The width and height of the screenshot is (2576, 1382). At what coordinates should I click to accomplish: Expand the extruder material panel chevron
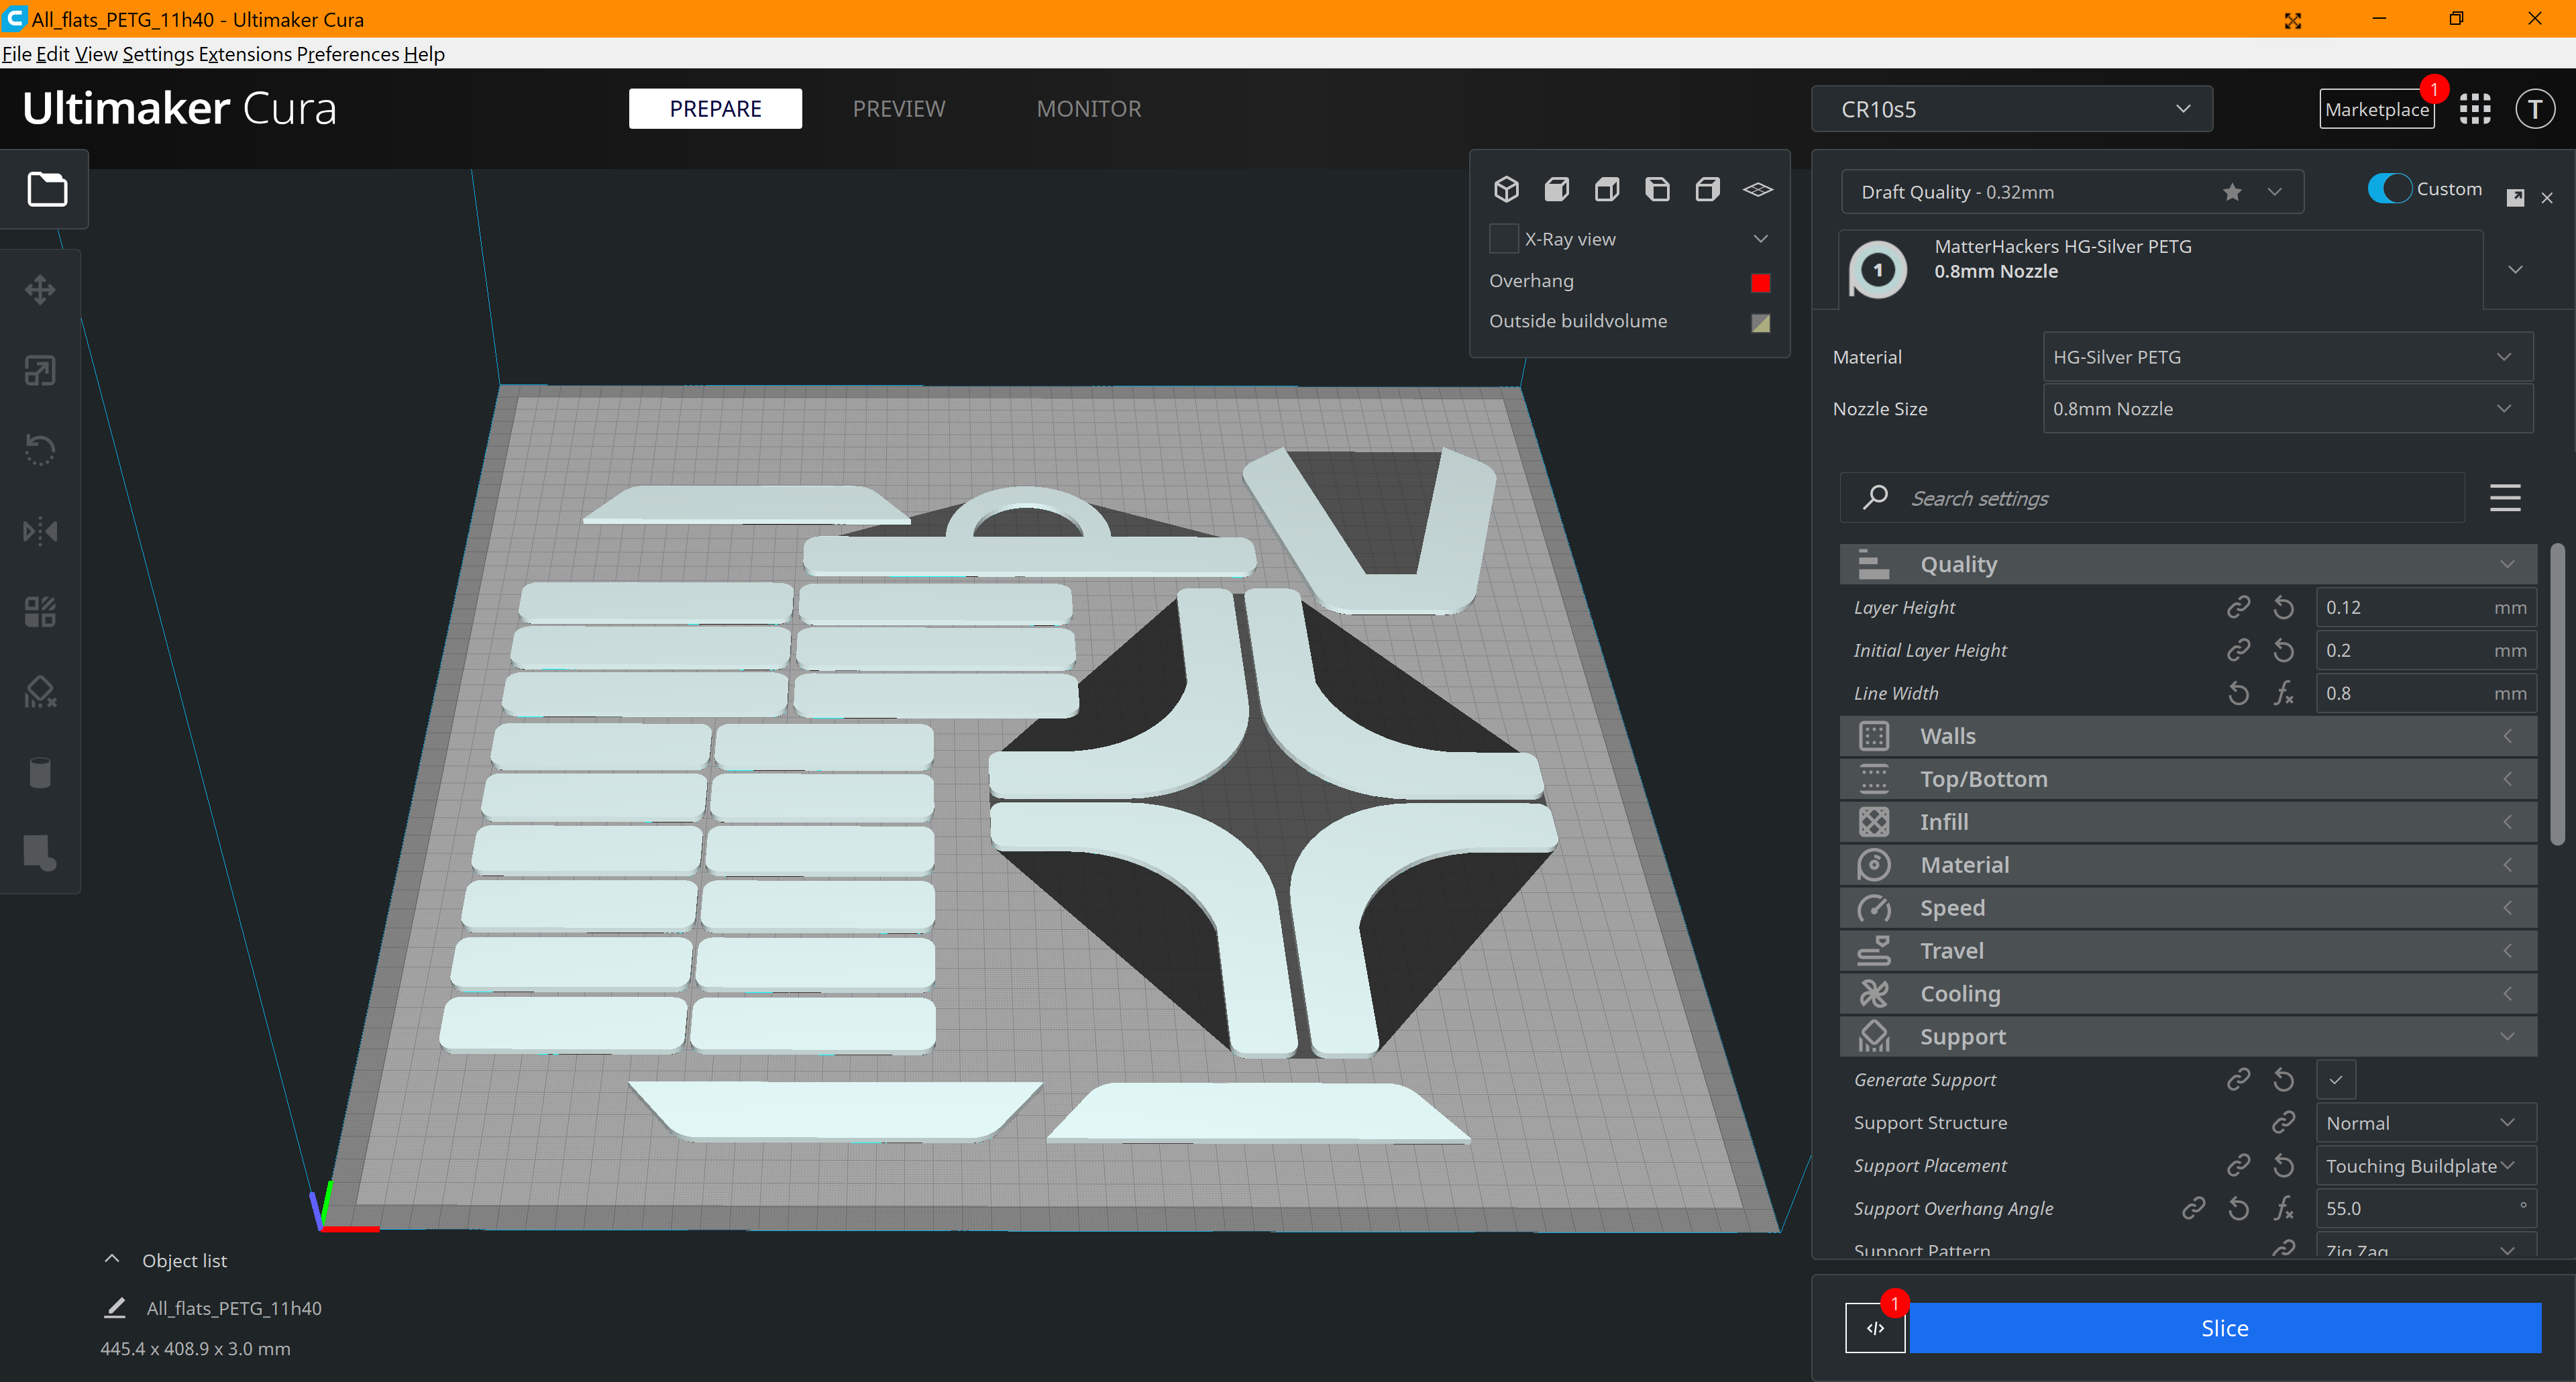[x=2515, y=270]
